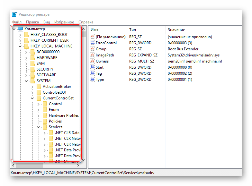Collapse the Services tree node
The width and height of the screenshot is (252, 186).
pyautogui.click(x=39, y=127)
